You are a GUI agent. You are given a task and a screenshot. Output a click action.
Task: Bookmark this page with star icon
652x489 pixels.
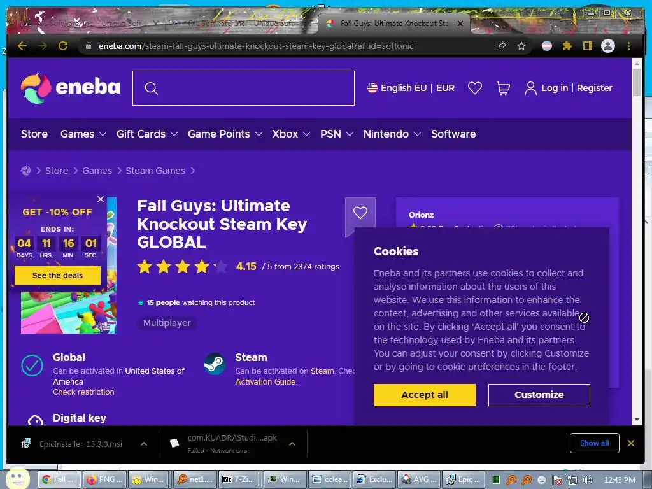click(x=521, y=46)
